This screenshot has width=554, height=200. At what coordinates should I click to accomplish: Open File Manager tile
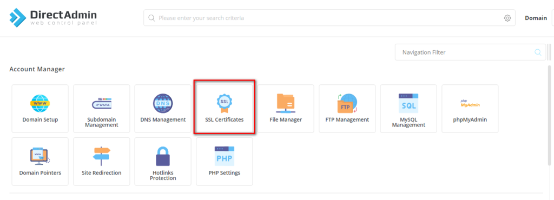tap(286, 109)
